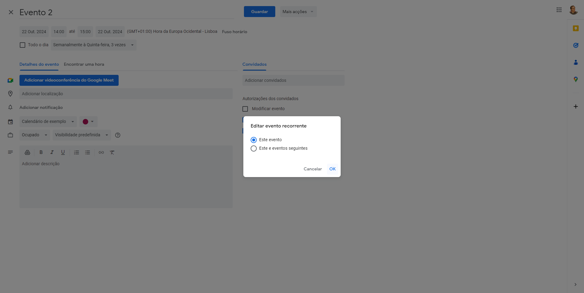
Task: Click the "Adicionar convidados" field
Action: click(294, 80)
